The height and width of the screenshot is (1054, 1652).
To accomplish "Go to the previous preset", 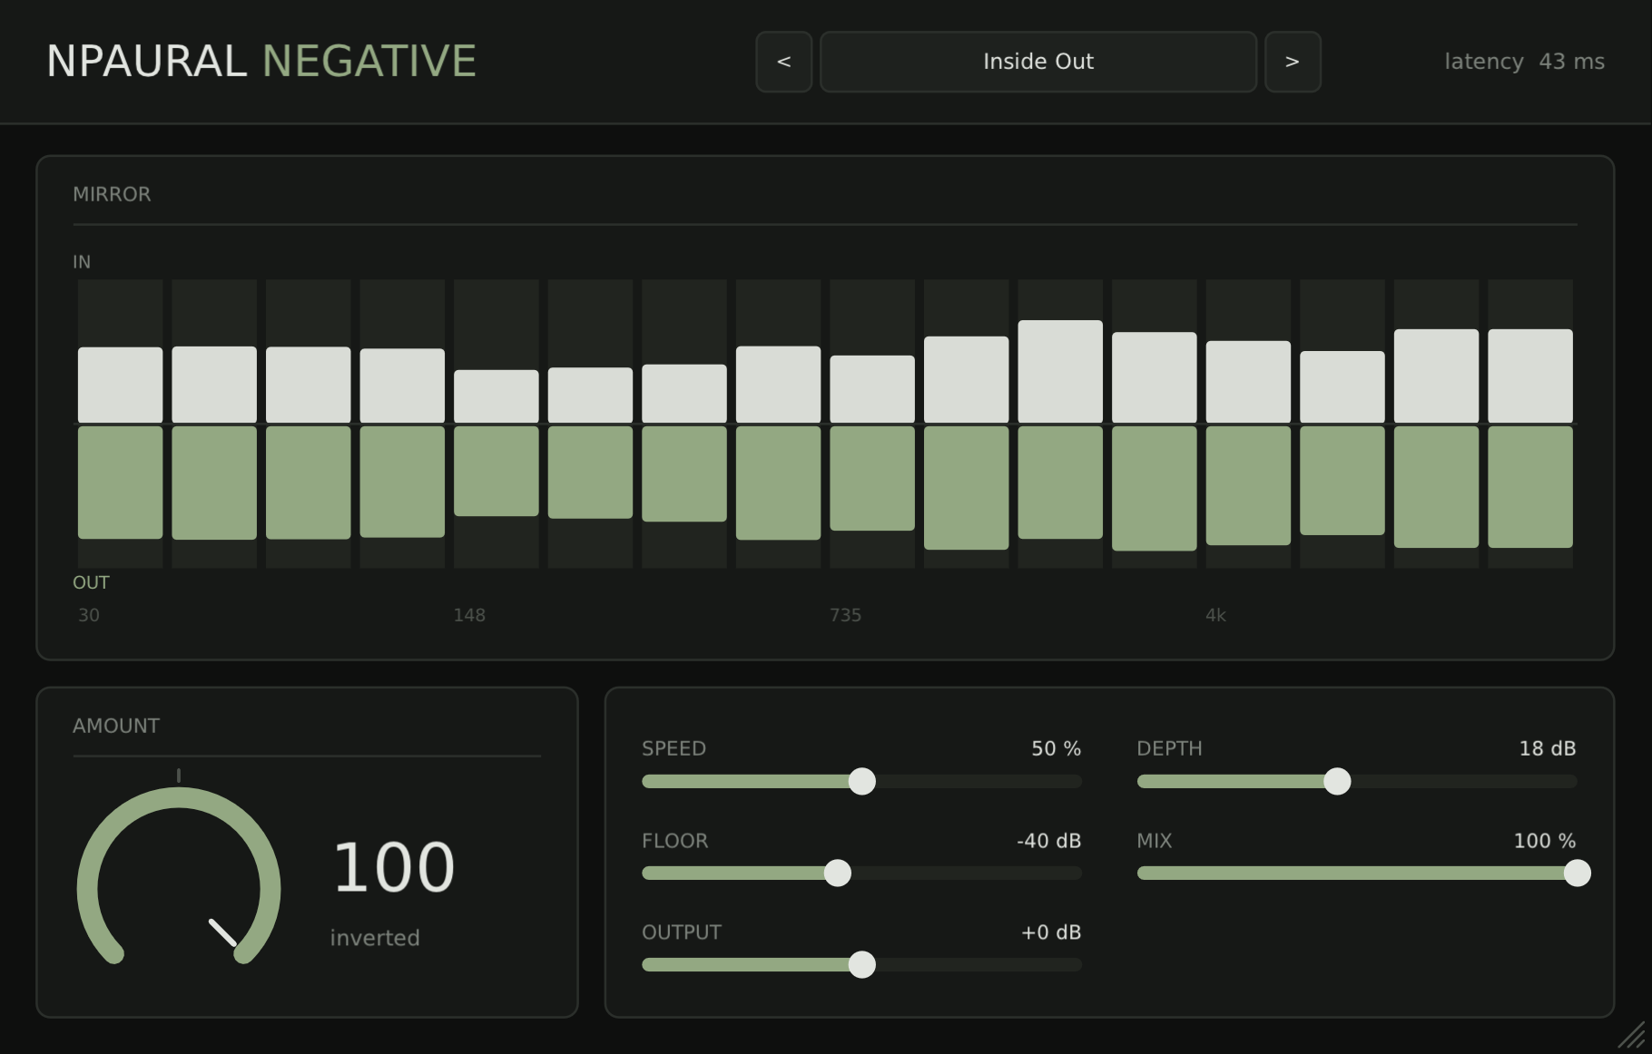I will 784,62.
